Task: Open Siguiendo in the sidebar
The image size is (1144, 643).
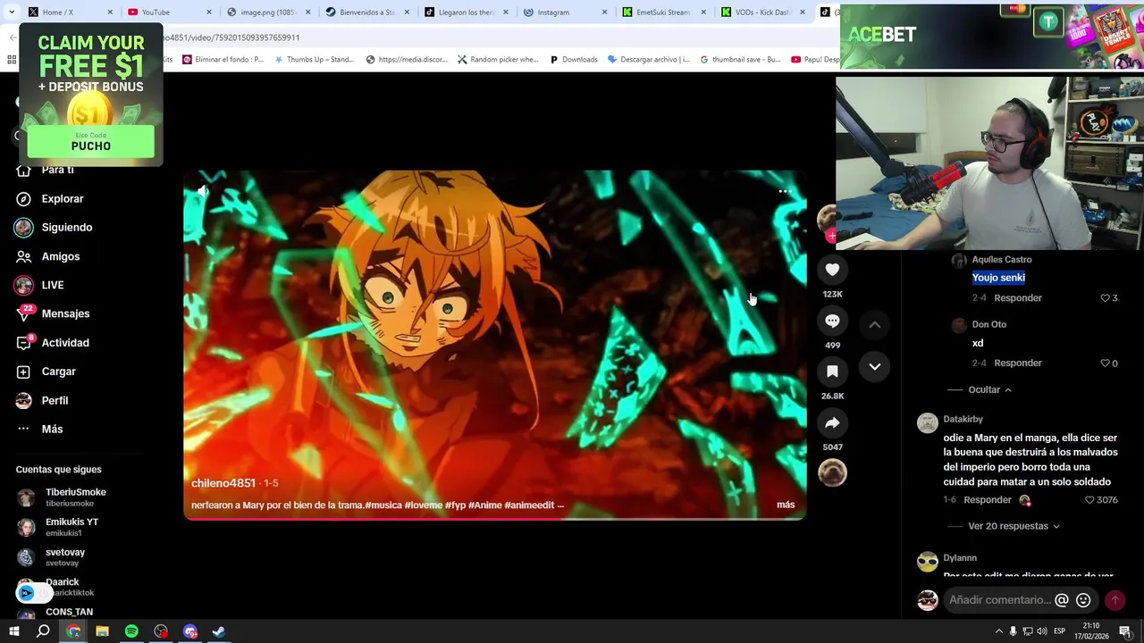Action: 67,228
